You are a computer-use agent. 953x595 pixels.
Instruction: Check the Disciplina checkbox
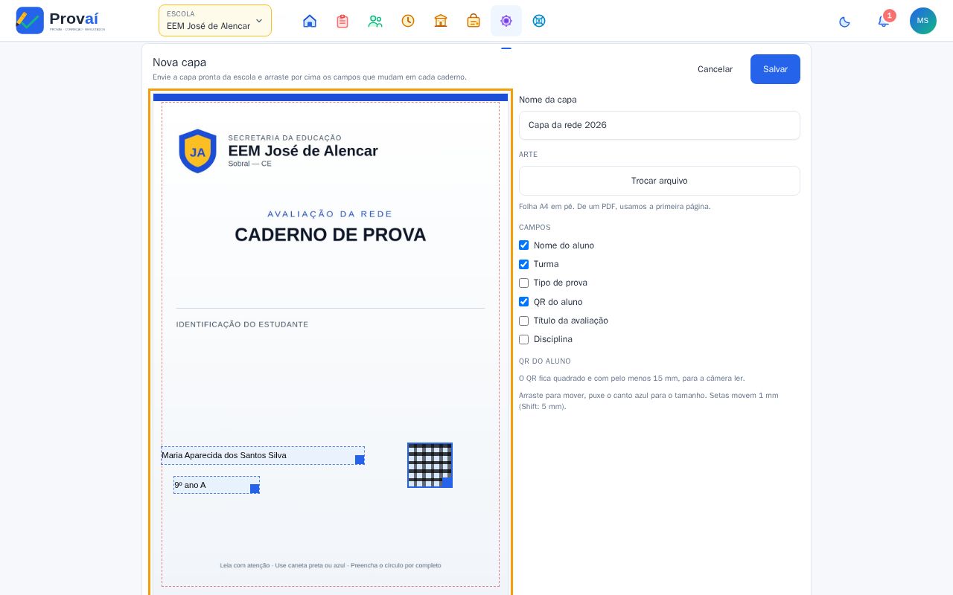(523, 339)
